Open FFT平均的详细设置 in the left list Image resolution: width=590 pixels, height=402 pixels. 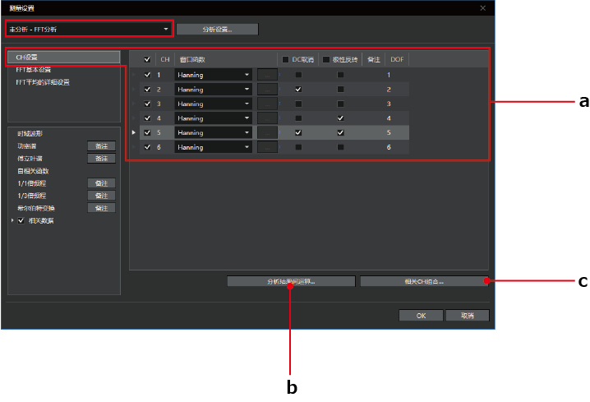tap(43, 82)
